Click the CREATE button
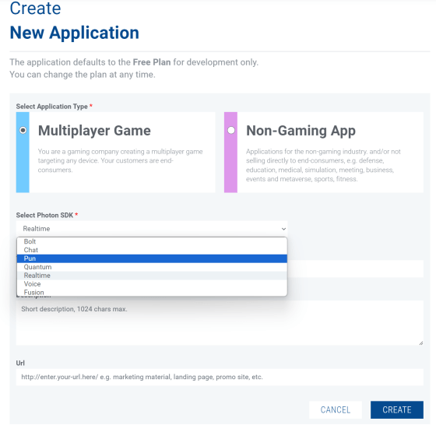Screen dimensions: 436x425 coord(397,409)
